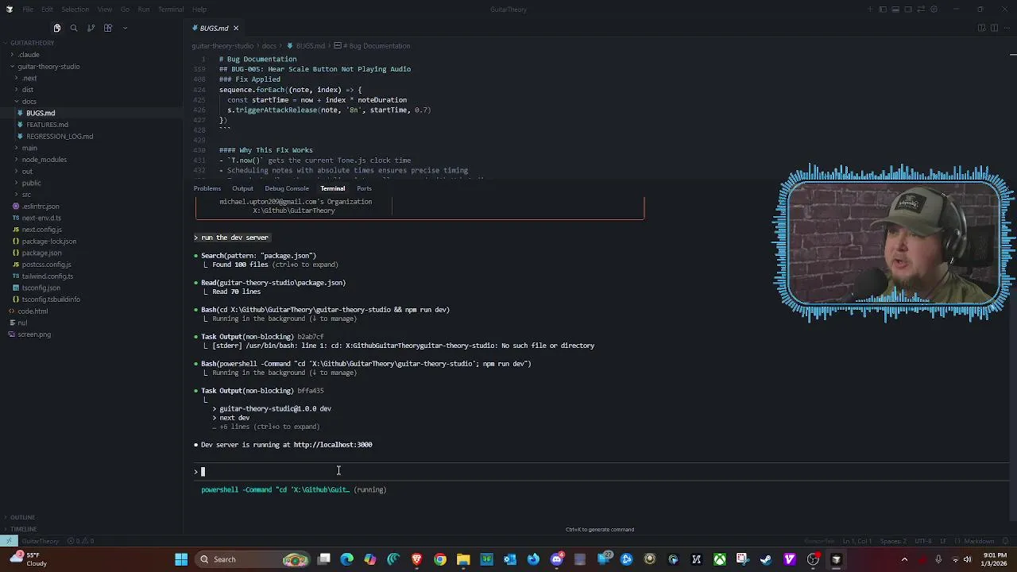The width and height of the screenshot is (1017, 572).
Task: Open package-lock.json file
Action: click(49, 242)
